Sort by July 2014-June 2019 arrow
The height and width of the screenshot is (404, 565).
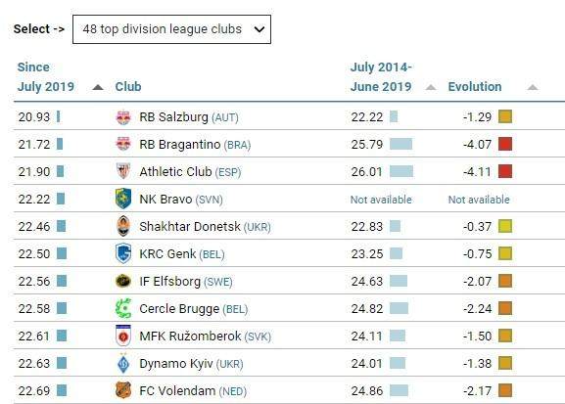click(431, 87)
